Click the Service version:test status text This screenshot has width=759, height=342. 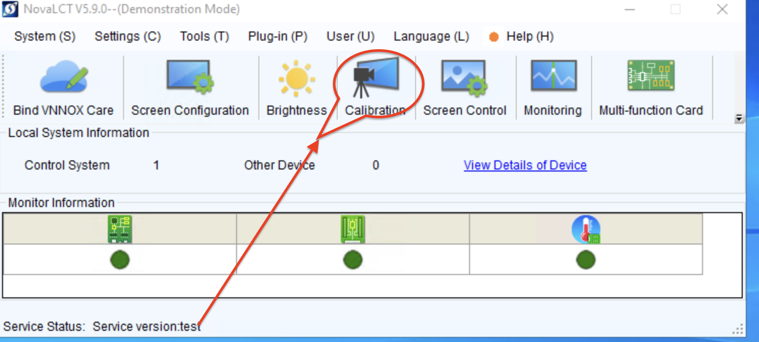pyautogui.click(x=147, y=327)
